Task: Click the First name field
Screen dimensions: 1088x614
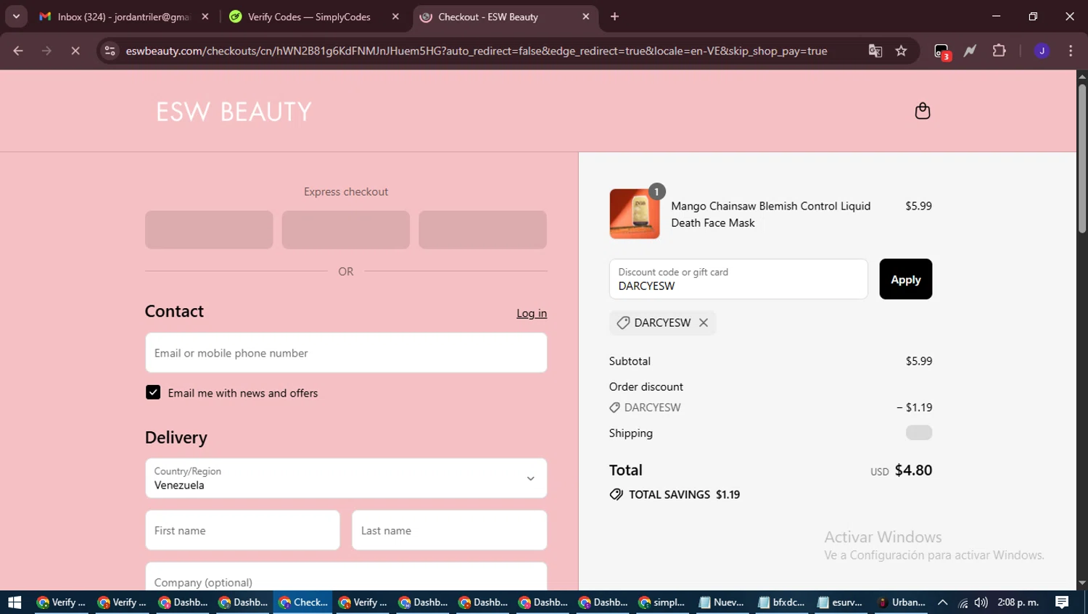Action: (x=242, y=530)
